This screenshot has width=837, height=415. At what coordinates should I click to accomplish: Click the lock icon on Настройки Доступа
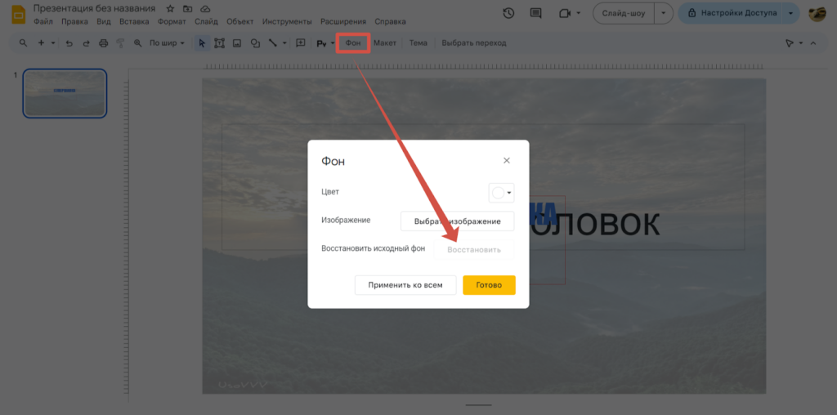692,13
